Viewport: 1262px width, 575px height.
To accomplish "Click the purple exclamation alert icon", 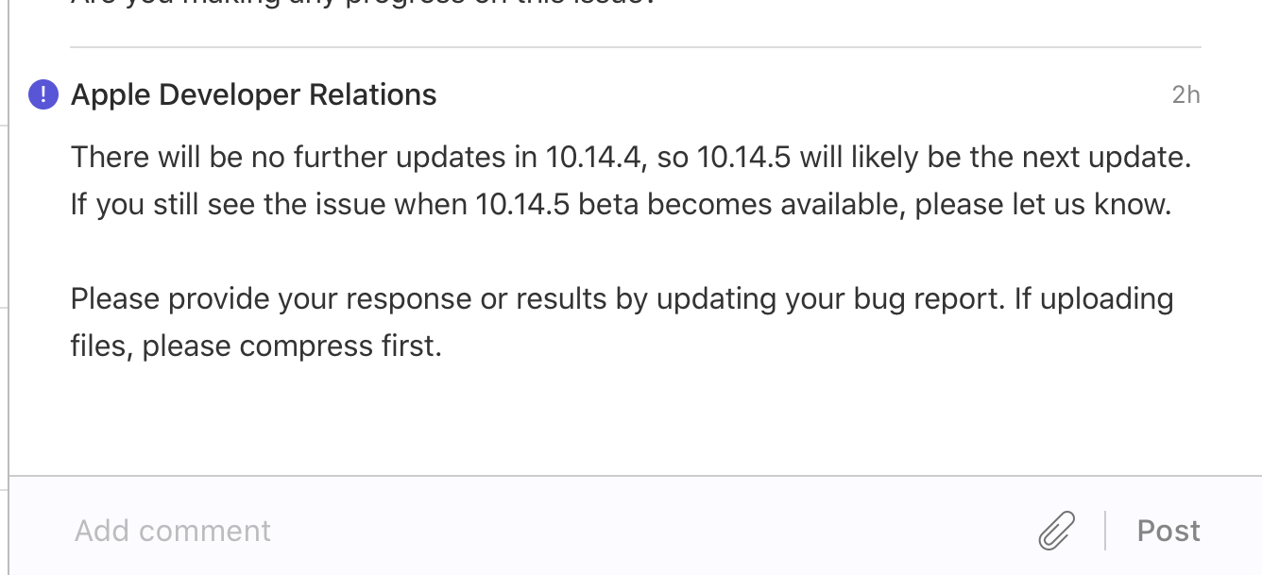I will (43, 94).
